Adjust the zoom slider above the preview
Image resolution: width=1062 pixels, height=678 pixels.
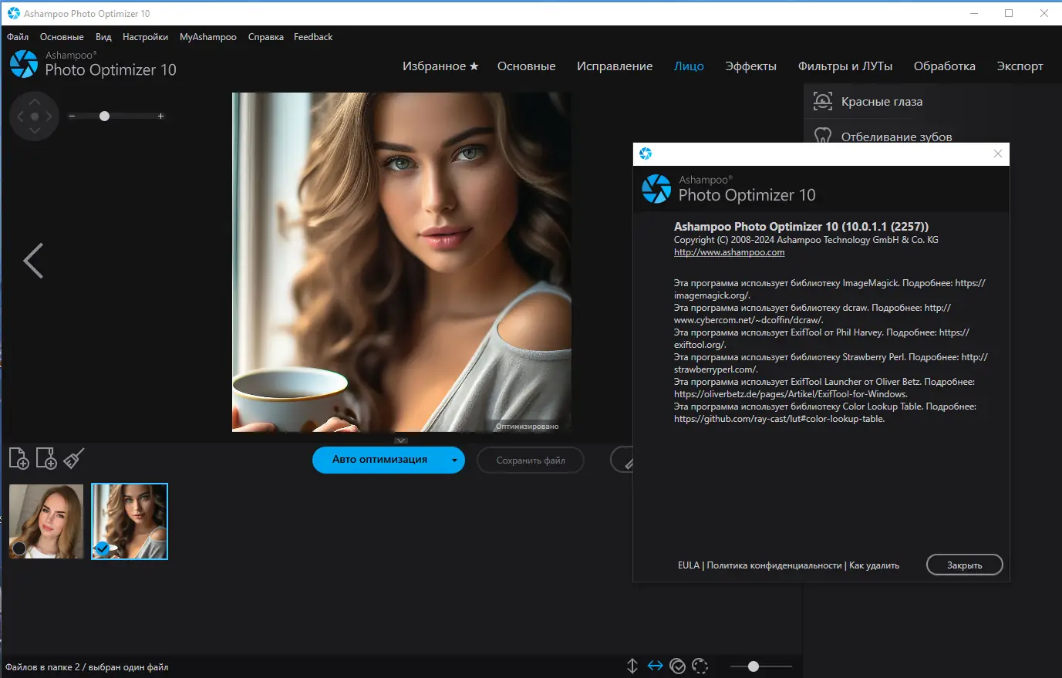(x=104, y=116)
